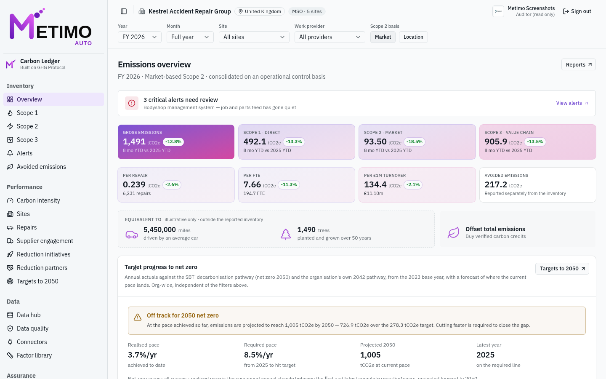Click the critical alerts warning icon
The width and height of the screenshot is (606, 379).
[132, 103]
